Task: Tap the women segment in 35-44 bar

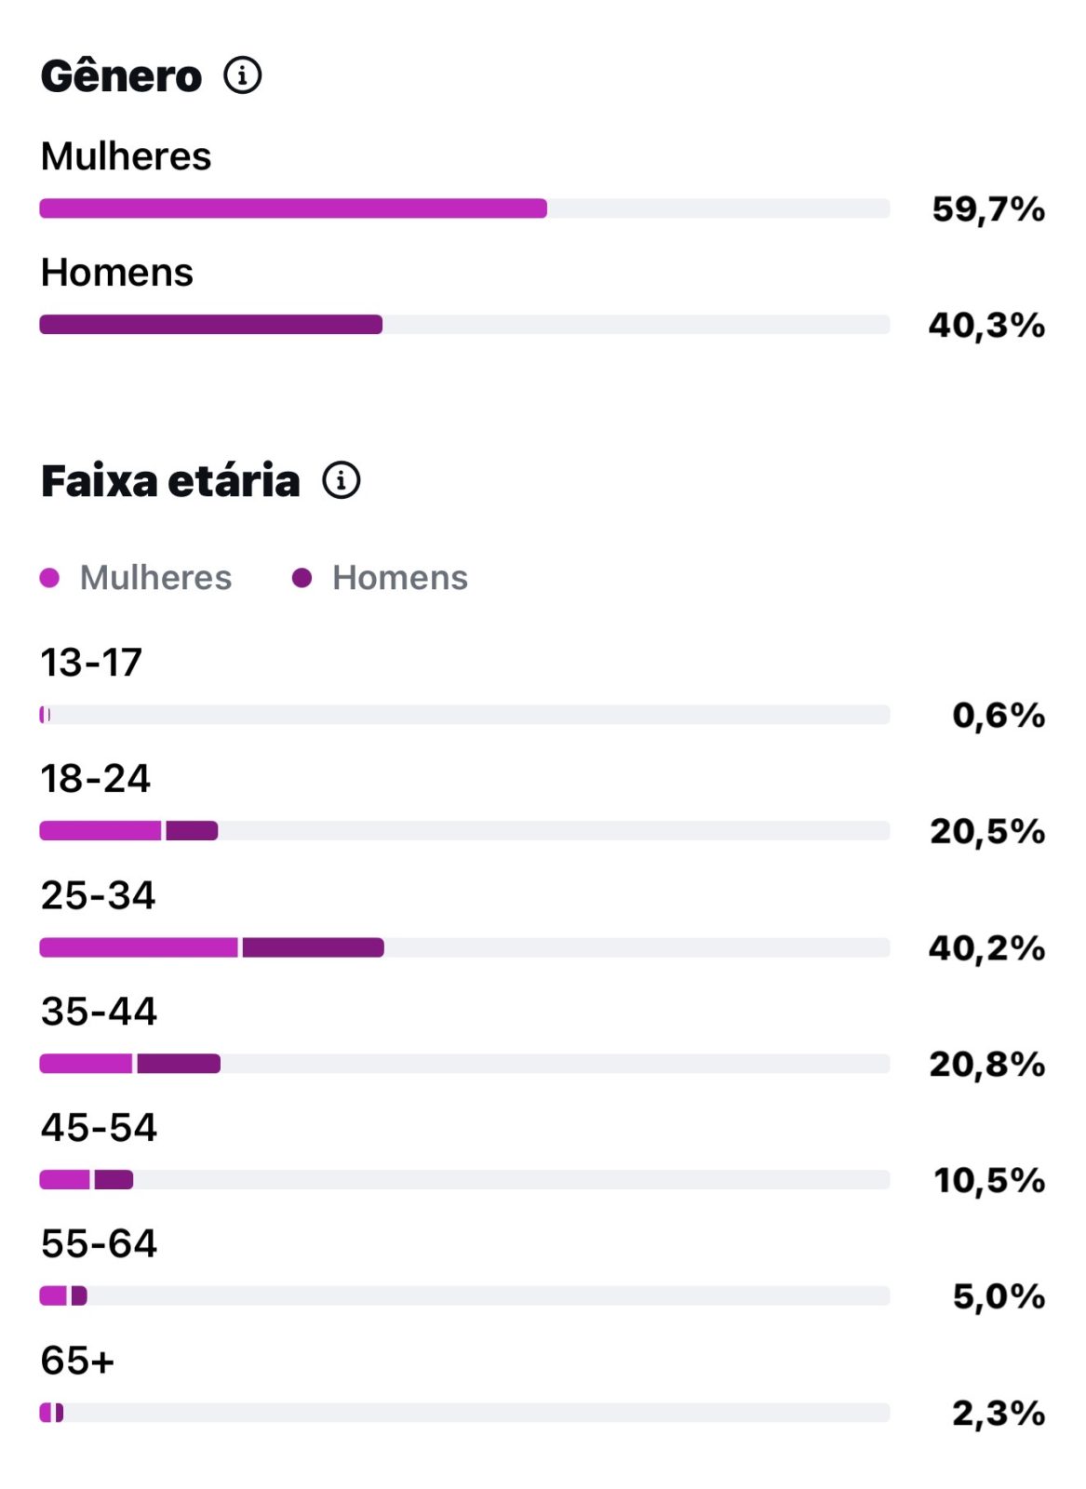Action: coord(86,1064)
